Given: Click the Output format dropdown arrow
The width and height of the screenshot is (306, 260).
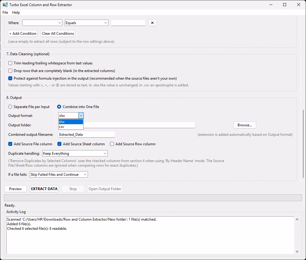Looking at the screenshot, I should click(81, 115).
